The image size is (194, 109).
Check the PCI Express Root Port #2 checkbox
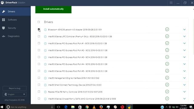click(39, 50)
